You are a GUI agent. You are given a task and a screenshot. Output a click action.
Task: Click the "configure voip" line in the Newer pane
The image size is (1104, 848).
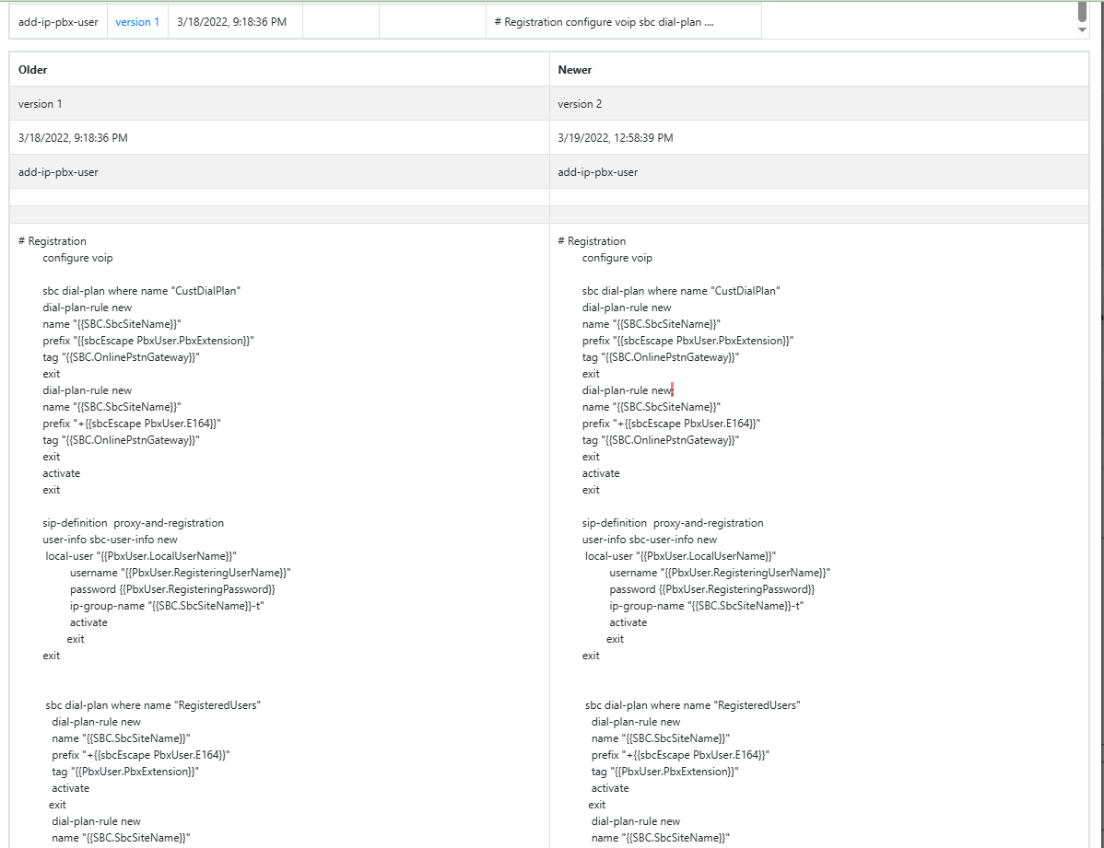pyautogui.click(x=617, y=258)
